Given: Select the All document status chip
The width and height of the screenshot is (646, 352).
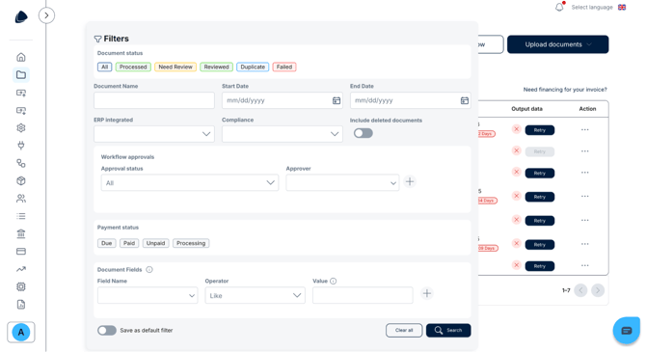Looking at the screenshot, I should point(105,67).
